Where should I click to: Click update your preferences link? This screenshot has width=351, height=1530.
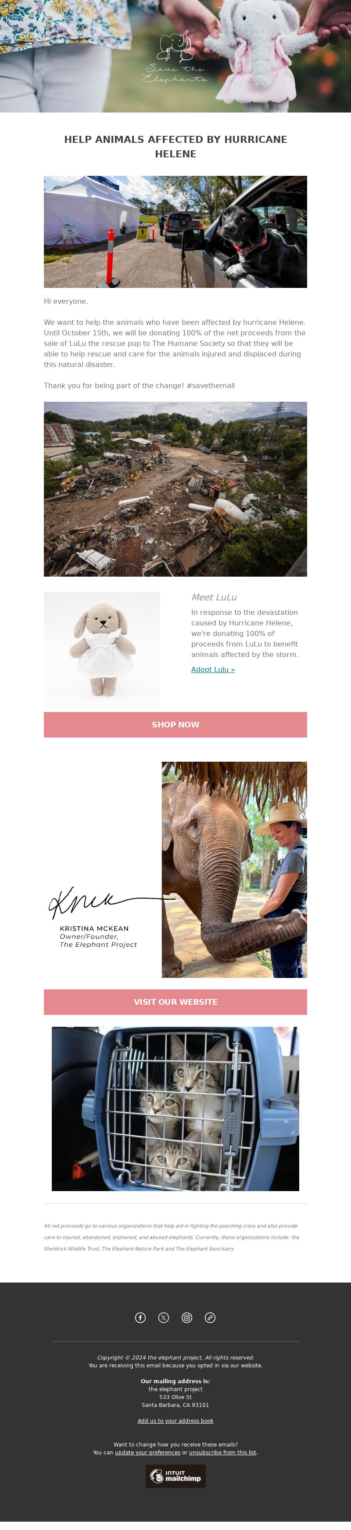point(147,1452)
